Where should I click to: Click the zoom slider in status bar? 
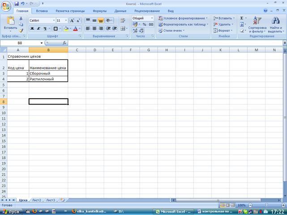[x=267, y=205]
